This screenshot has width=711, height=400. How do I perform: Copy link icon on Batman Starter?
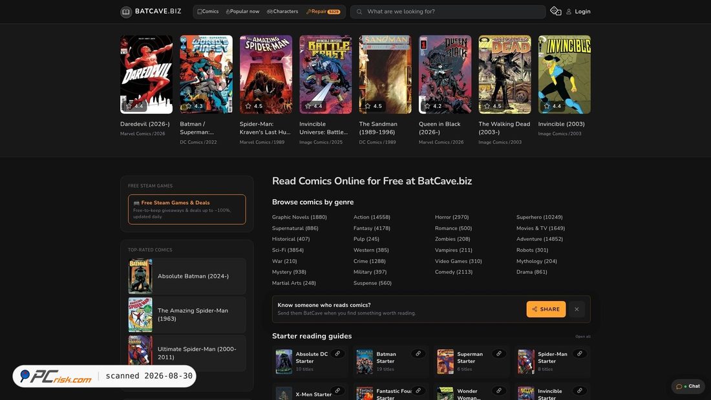point(418,353)
